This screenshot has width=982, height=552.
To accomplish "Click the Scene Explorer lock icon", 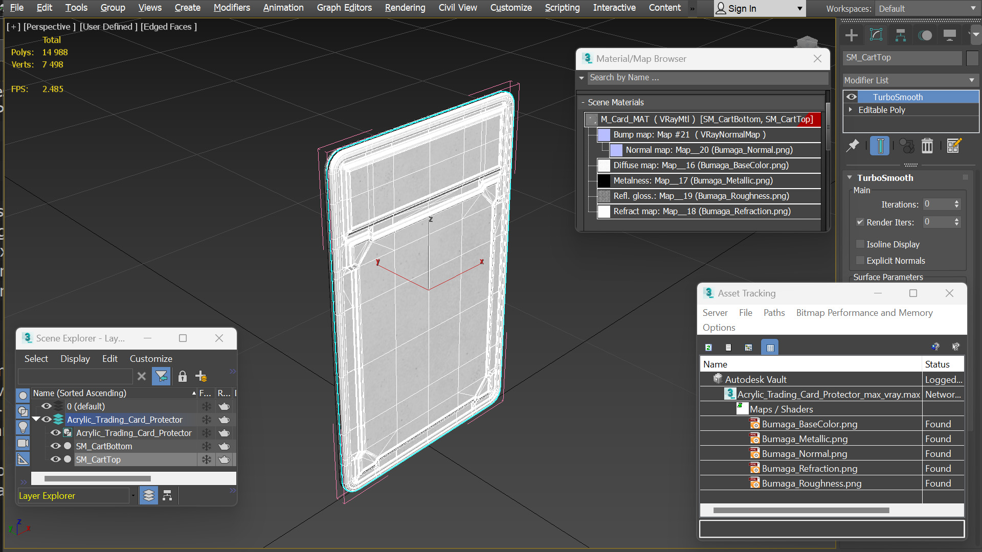I will pos(183,377).
